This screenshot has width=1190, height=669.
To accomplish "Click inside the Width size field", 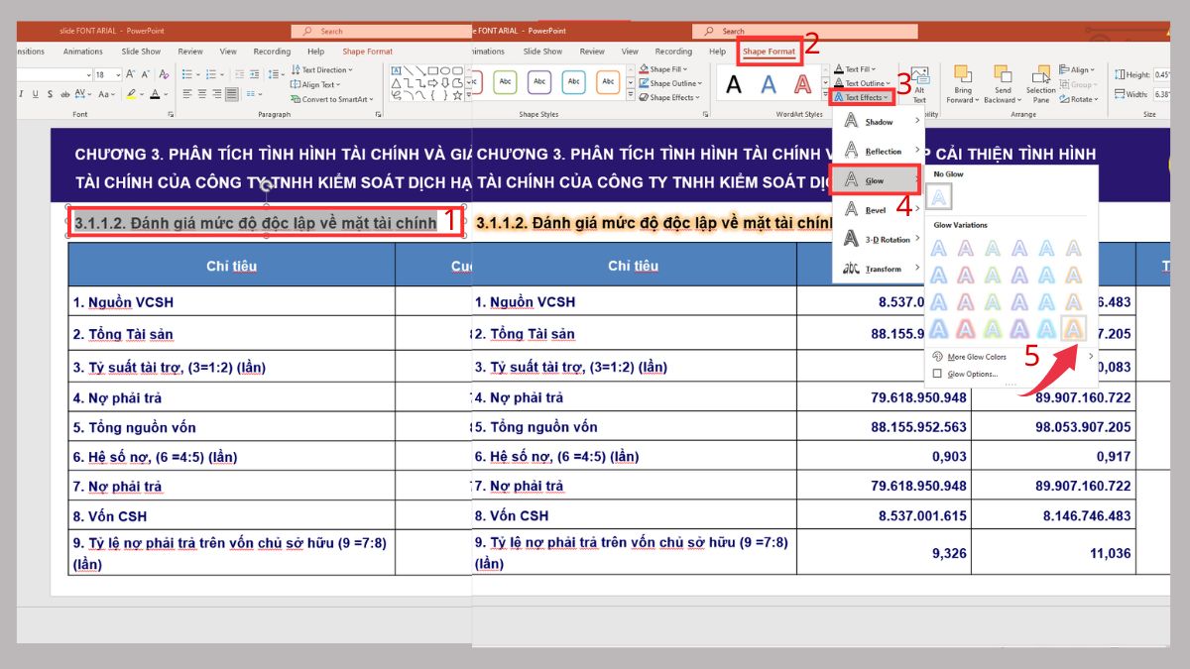I will [1163, 94].
